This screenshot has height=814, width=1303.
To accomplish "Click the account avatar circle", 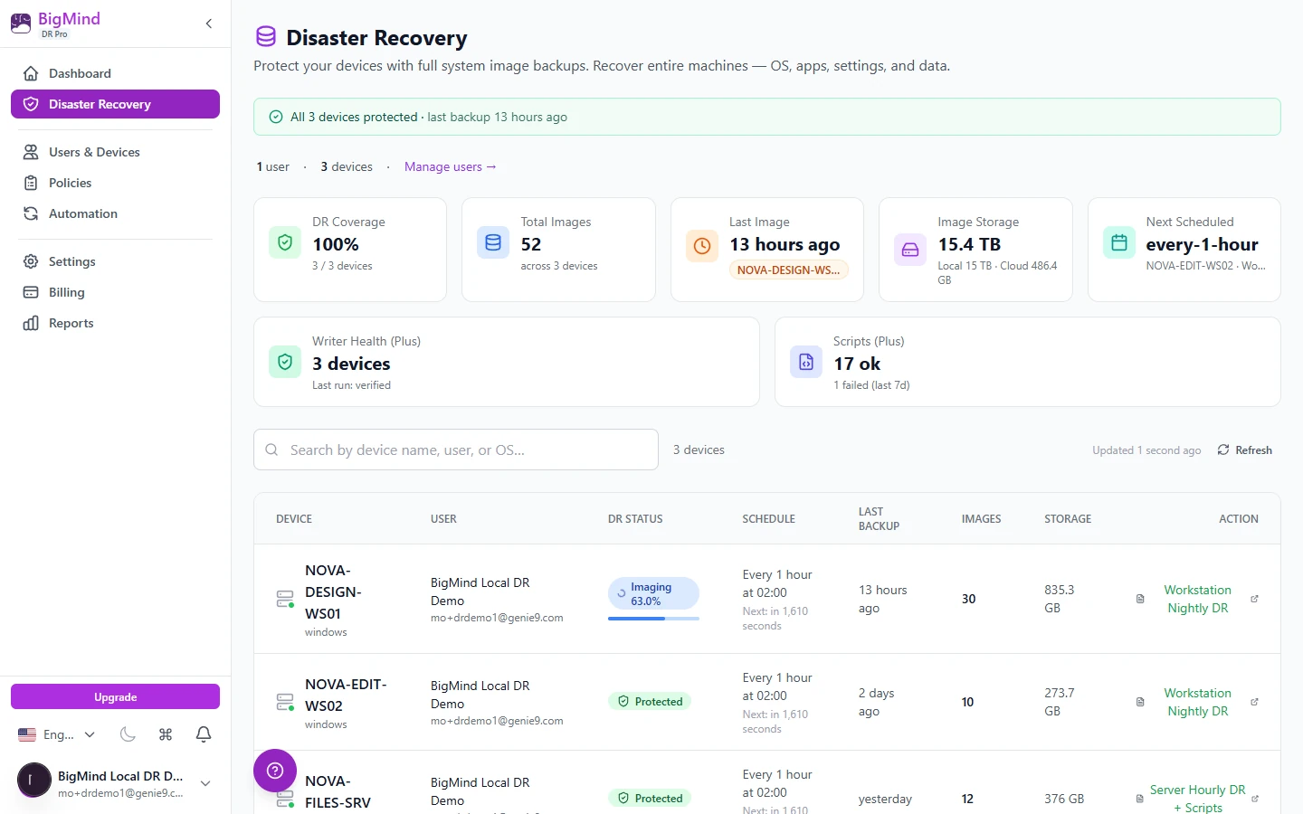I will click(x=34, y=780).
